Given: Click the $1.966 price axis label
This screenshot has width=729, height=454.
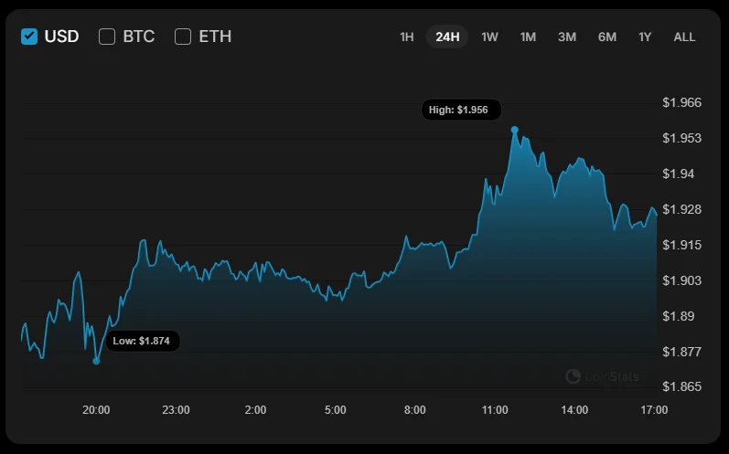Looking at the screenshot, I should tap(681, 102).
